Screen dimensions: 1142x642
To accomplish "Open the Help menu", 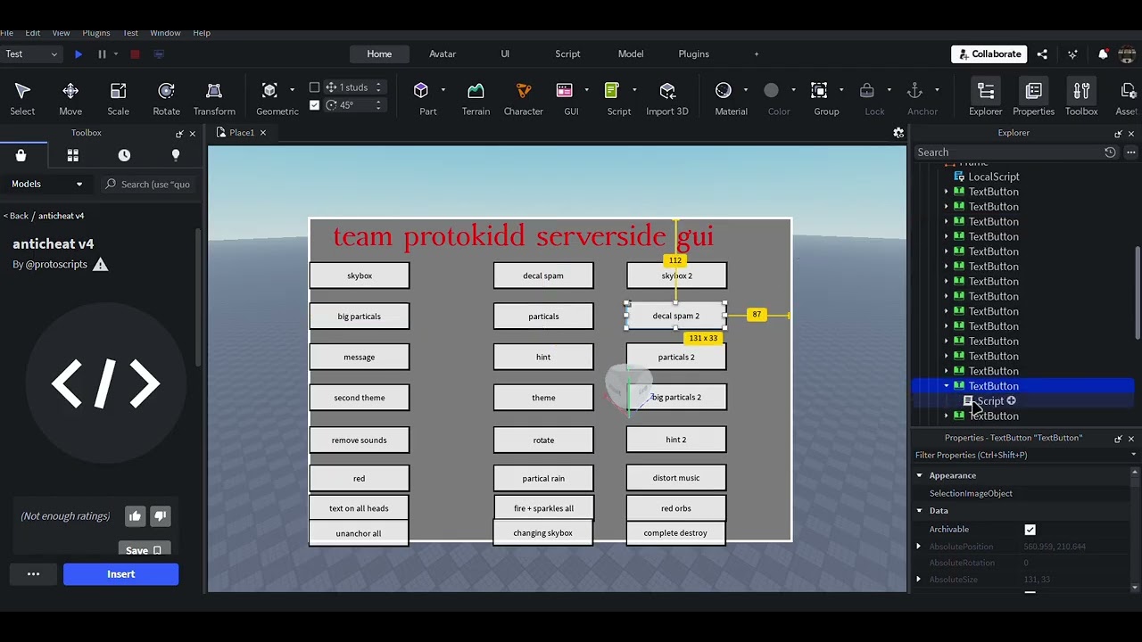I will pyautogui.click(x=202, y=33).
